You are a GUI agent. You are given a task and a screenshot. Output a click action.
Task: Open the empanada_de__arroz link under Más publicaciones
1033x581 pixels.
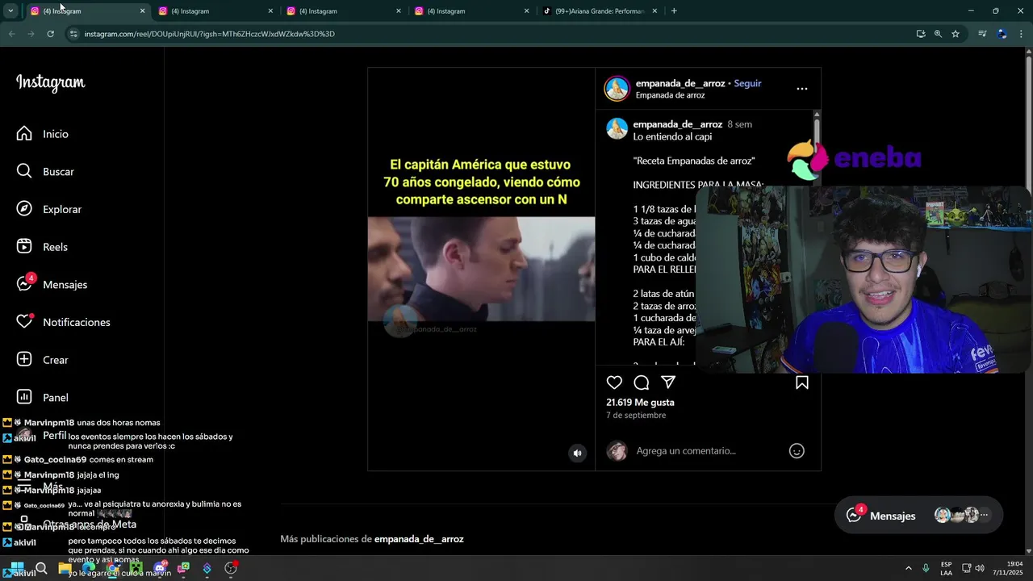pos(419,539)
